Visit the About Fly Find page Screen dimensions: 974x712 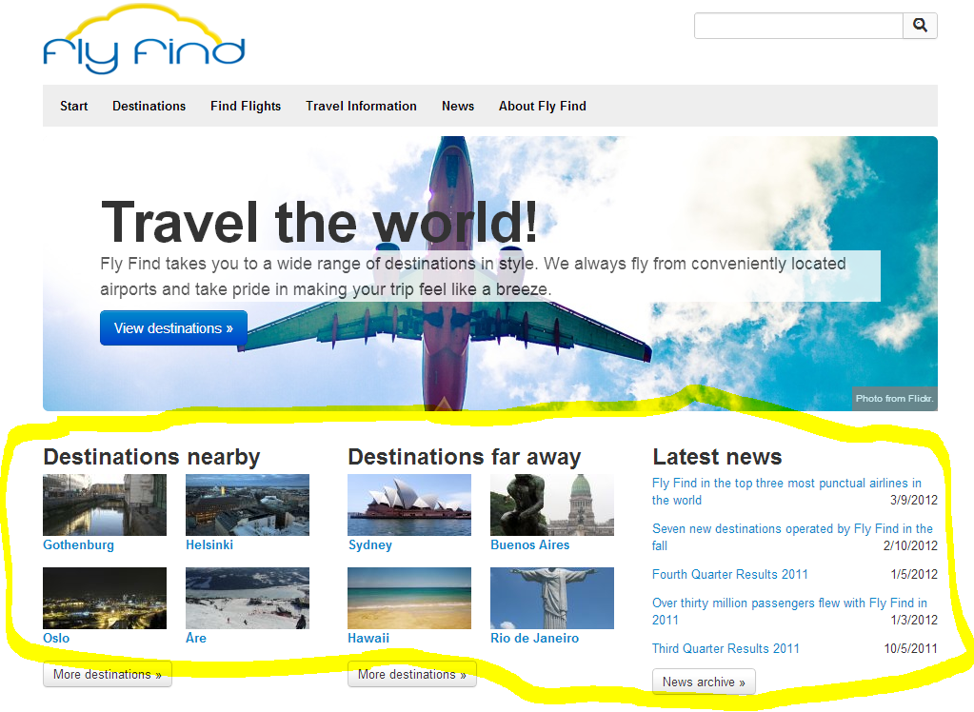542,106
